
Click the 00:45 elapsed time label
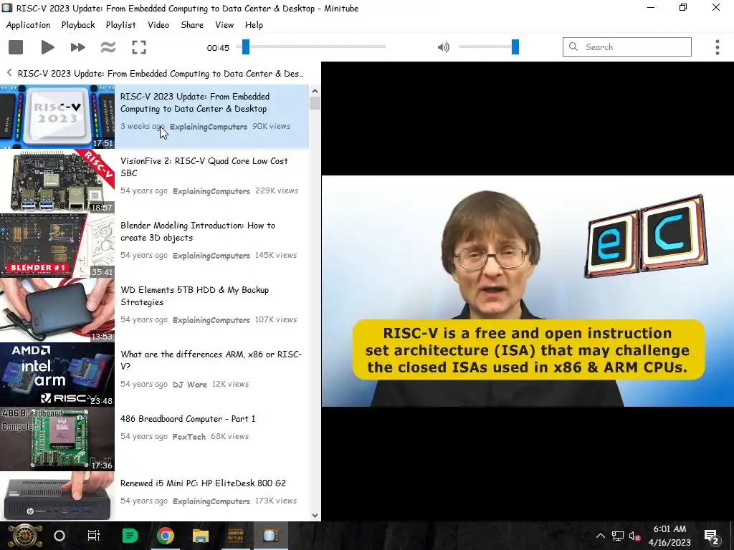pyautogui.click(x=218, y=48)
